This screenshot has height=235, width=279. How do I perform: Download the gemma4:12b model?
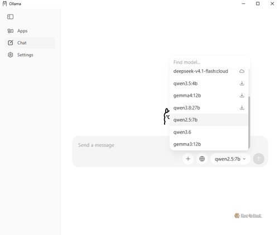pyautogui.click(x=242, y=95)
